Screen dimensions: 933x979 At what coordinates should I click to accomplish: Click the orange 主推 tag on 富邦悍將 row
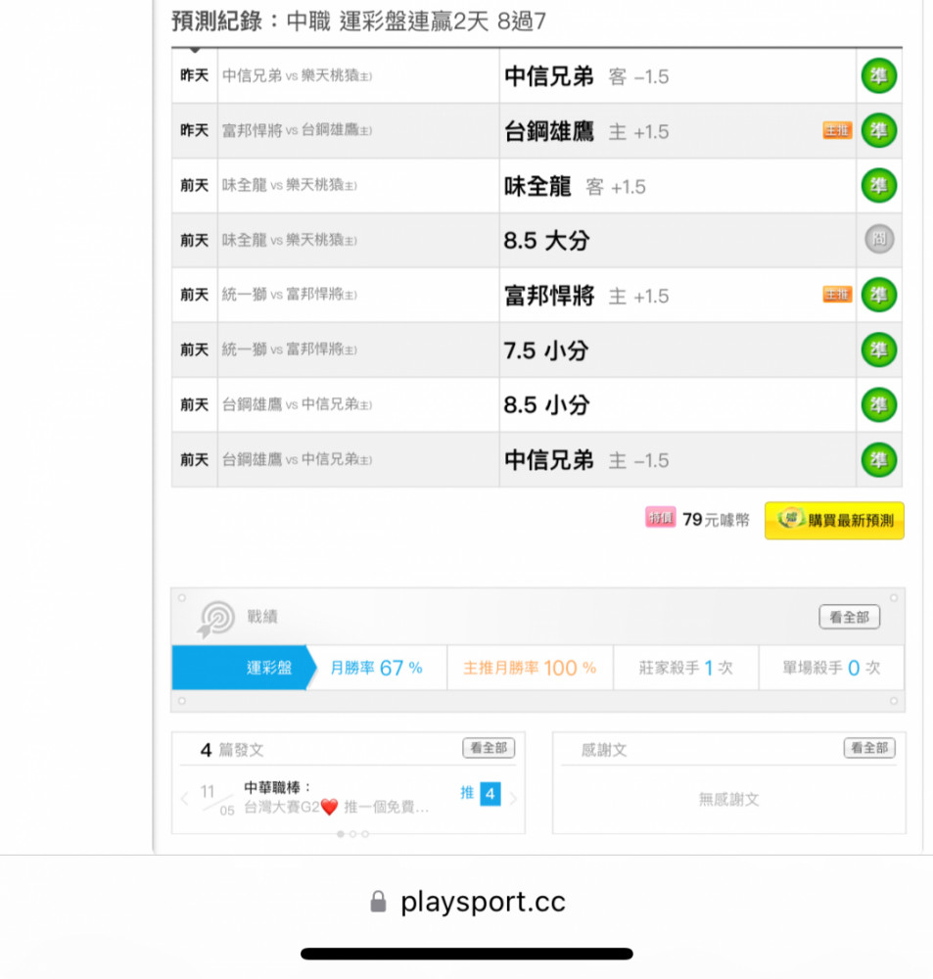point(837,295)
